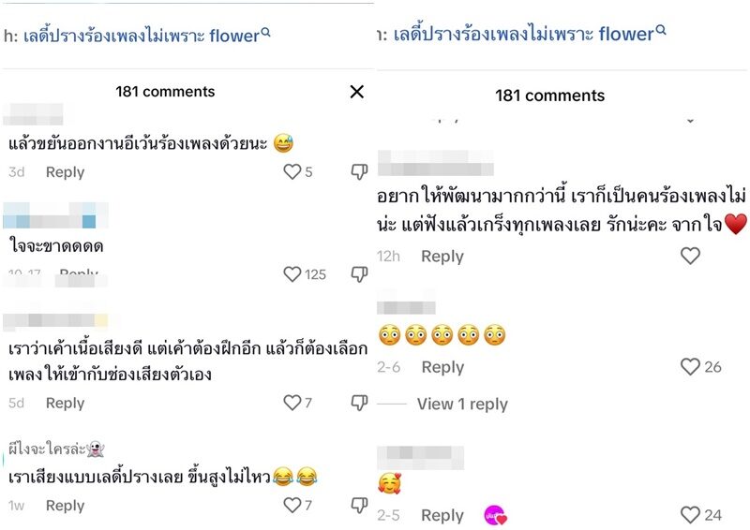Close the 181 comments panel

coord(357,92)
